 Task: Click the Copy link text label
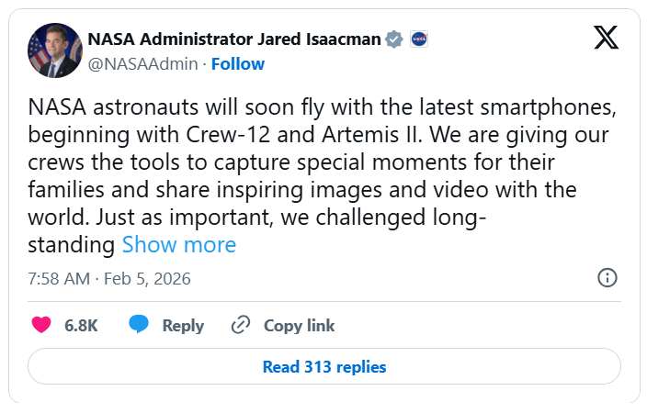299,326
